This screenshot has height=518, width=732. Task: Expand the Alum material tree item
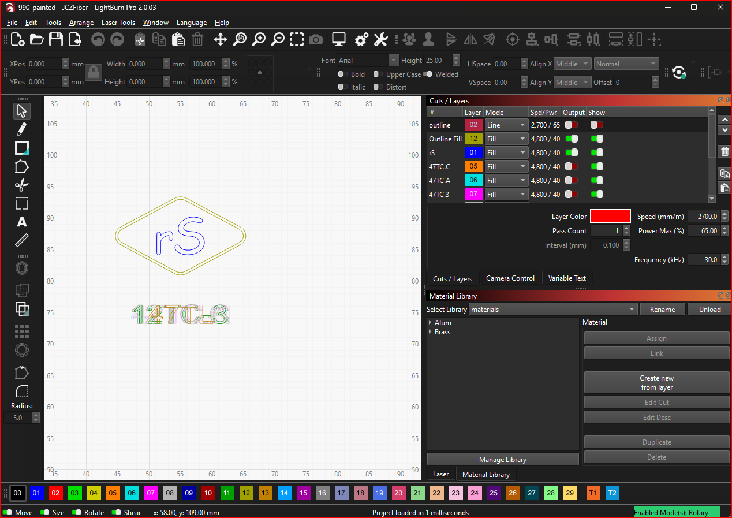[x=430, y=323]
